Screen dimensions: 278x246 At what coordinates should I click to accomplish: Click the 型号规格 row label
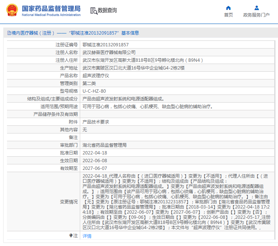click(69, 91)
